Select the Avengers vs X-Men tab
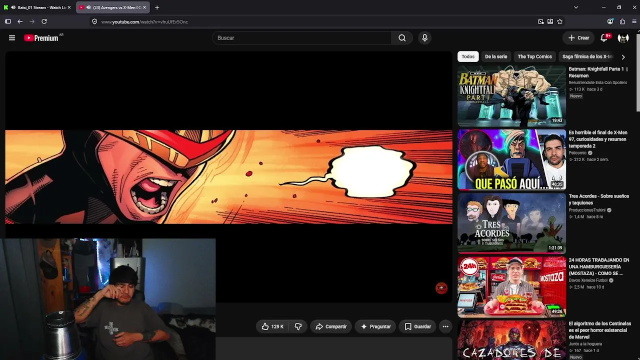Screen dimensions: 640x360 [113, 7]
